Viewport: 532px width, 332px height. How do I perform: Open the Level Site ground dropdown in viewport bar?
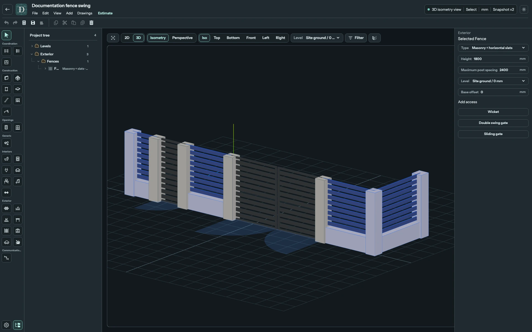(x=317, y=38)
